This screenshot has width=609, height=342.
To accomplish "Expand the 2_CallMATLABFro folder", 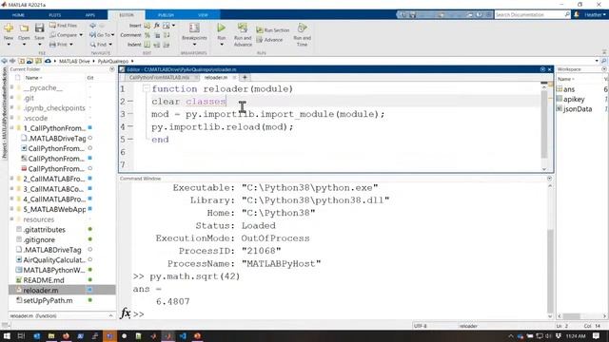I will click(12, 179).
